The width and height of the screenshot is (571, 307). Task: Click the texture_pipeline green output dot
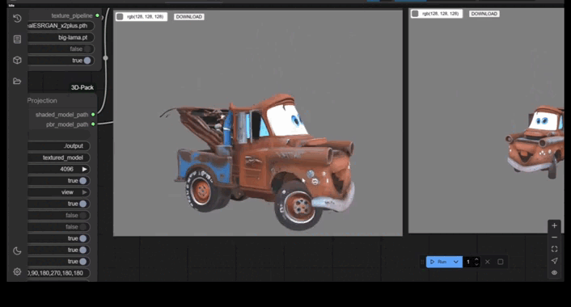(97, 15)
